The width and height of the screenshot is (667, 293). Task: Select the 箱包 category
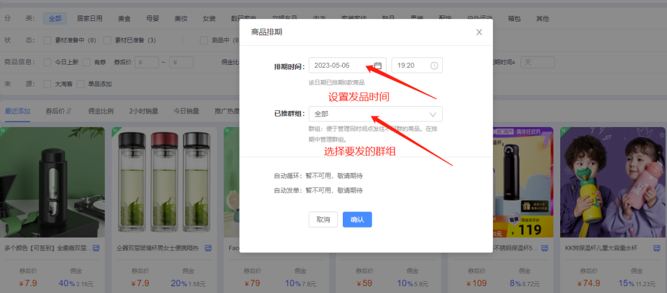pyautogui.click(x=514, y=19)
